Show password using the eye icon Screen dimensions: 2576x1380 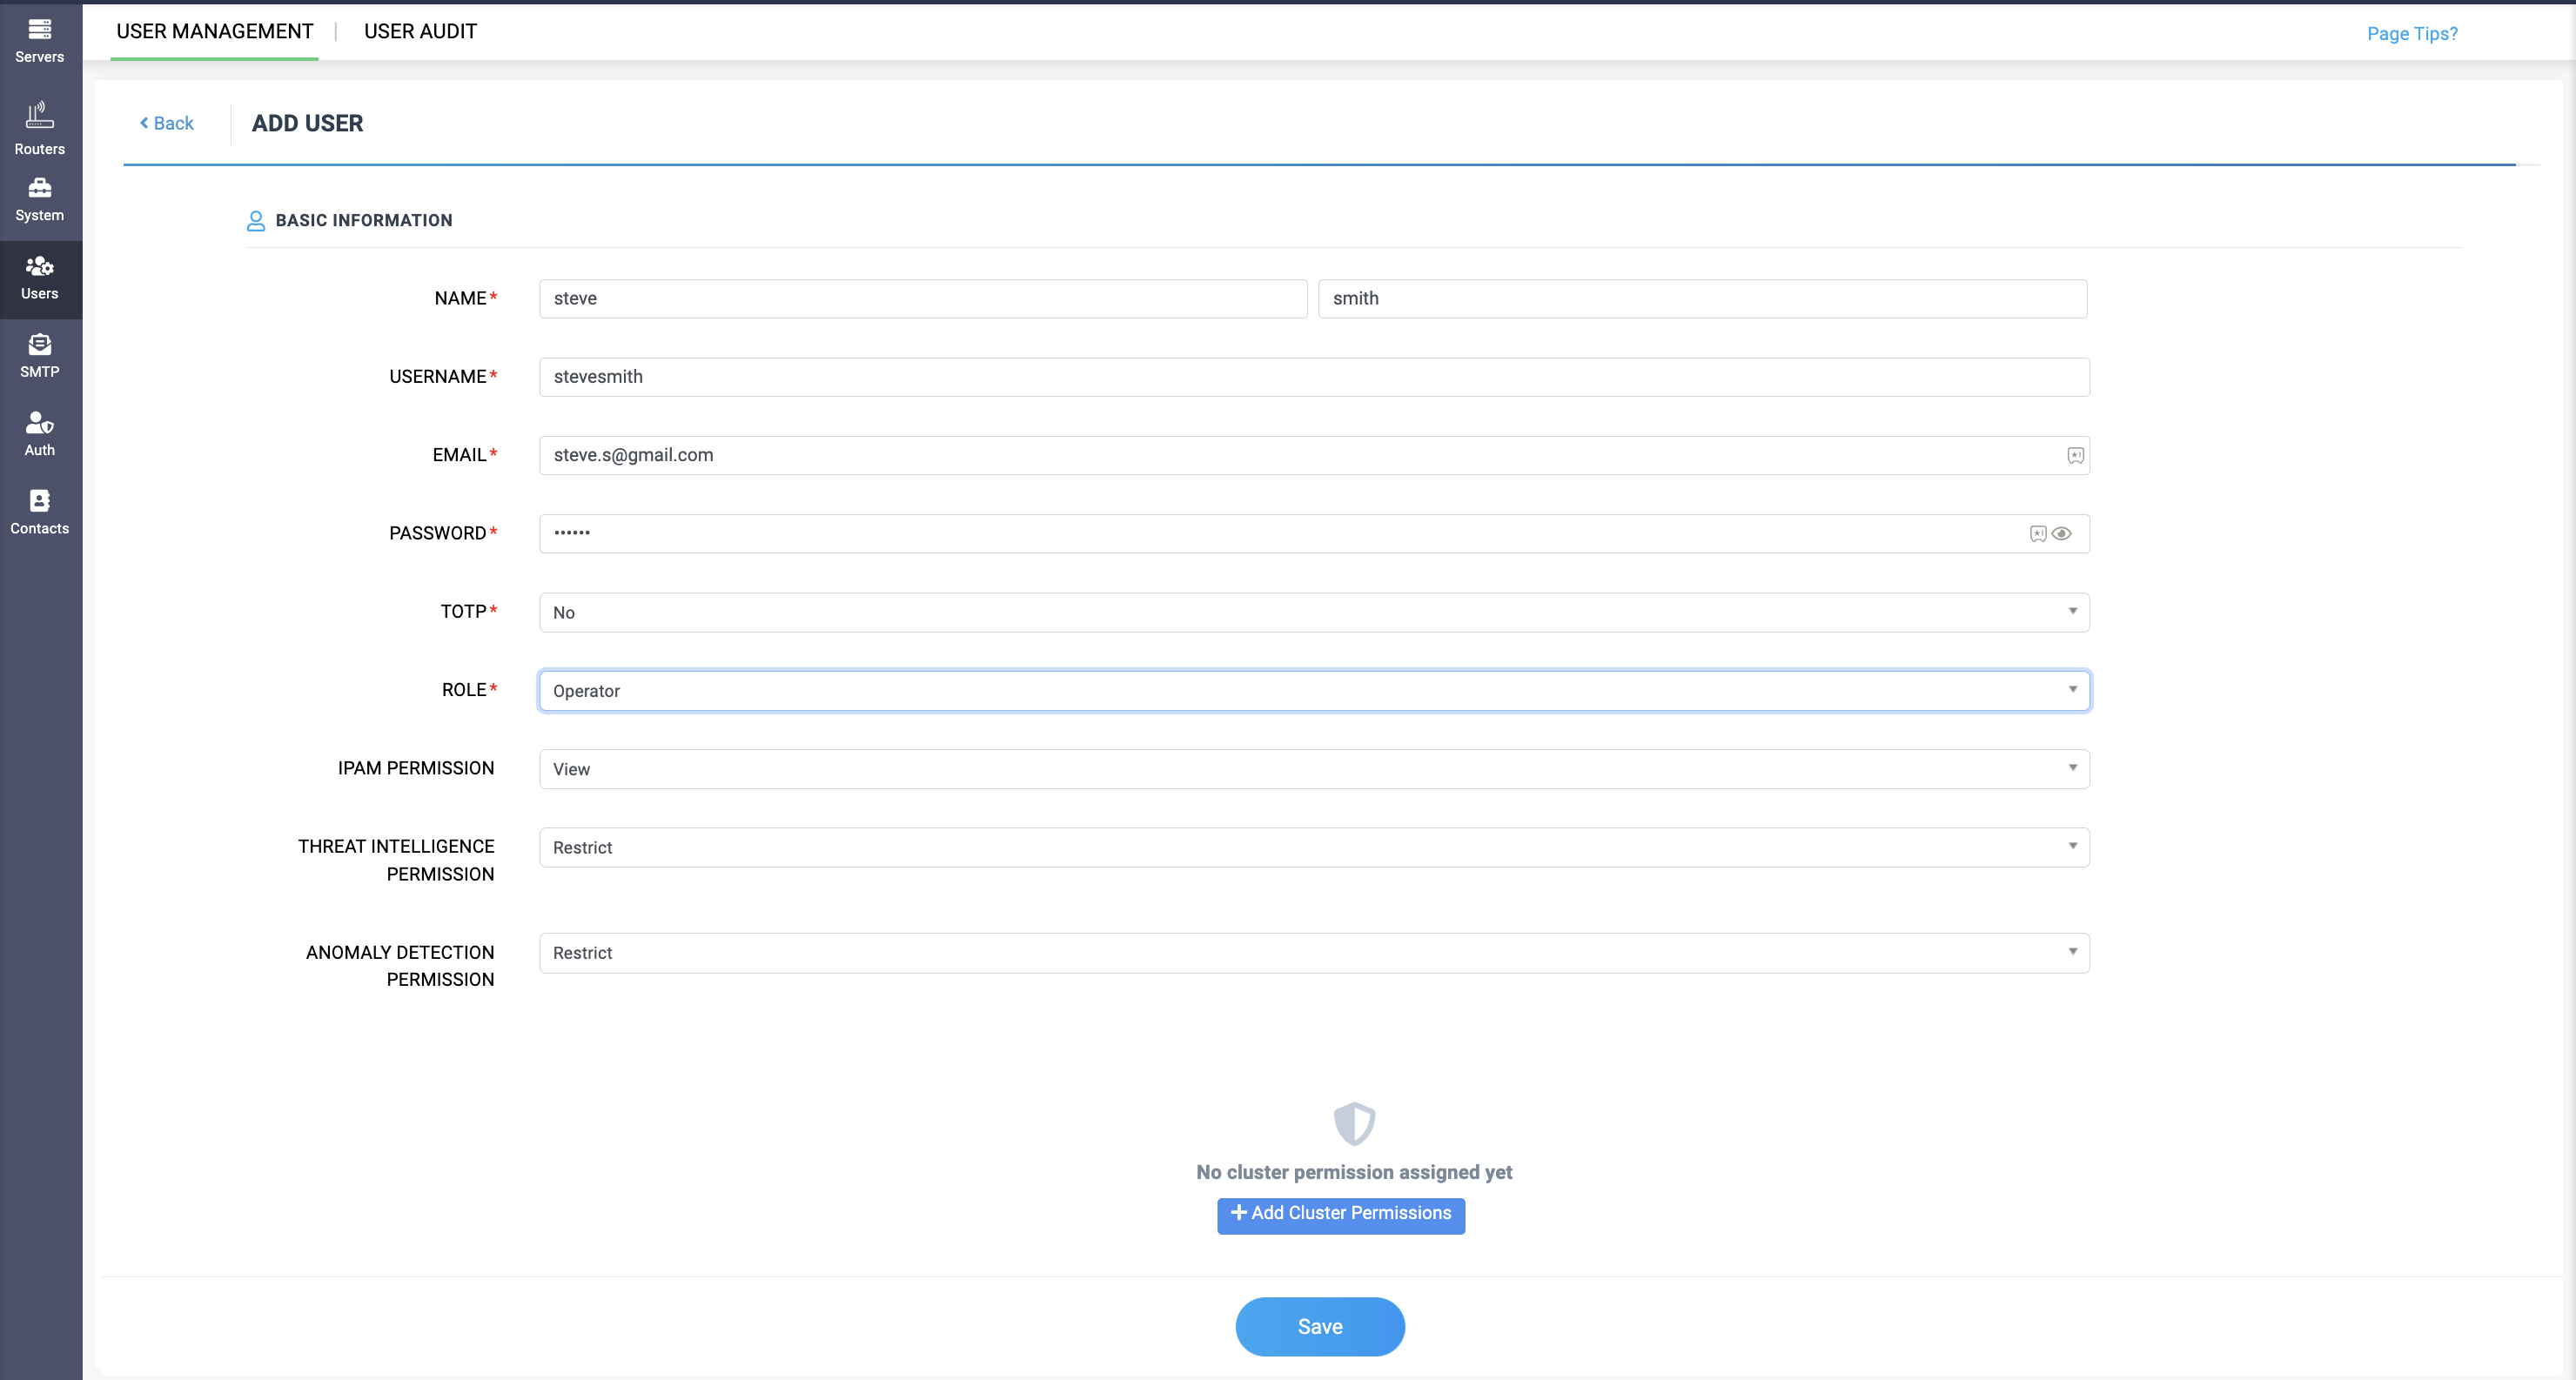2061,533
